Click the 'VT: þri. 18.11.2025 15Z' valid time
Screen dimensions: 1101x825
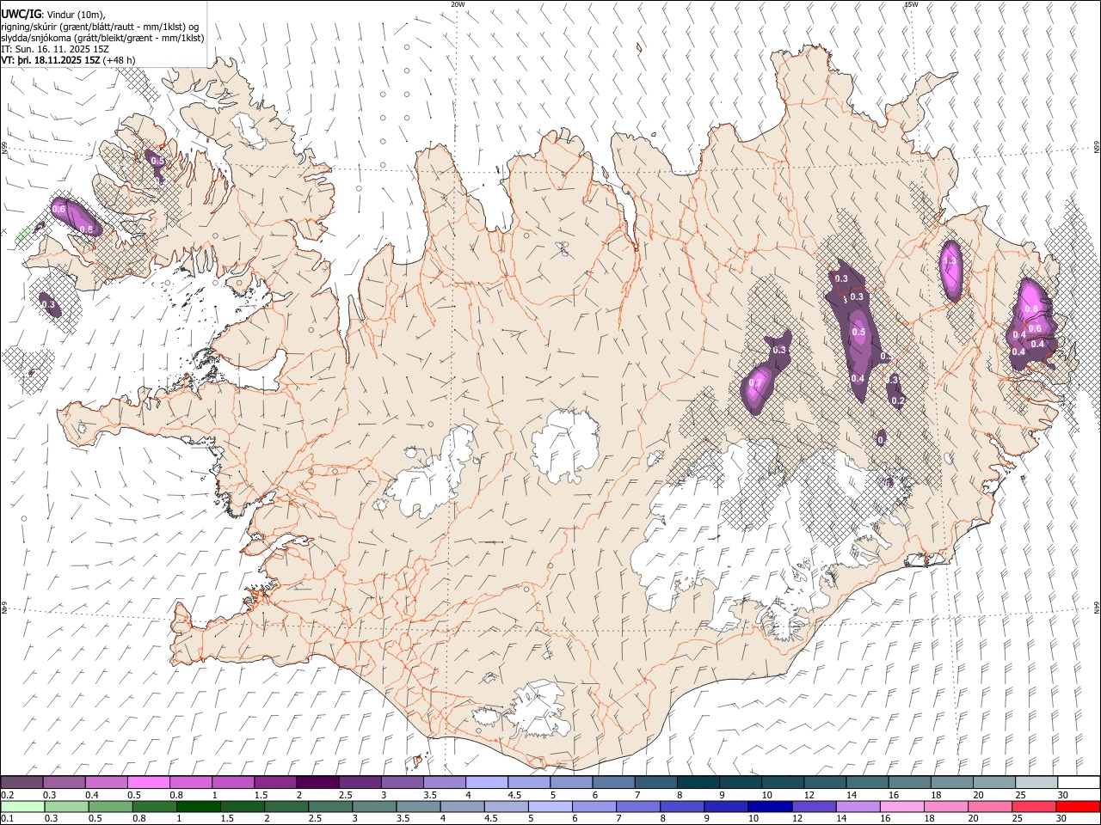[x=51, y=60]
